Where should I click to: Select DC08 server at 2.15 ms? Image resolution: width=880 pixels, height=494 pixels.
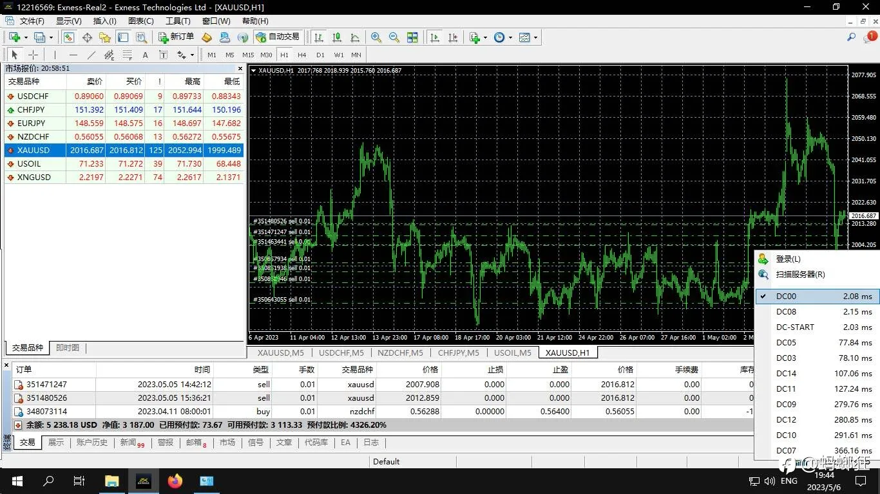(x=817, y=312)
